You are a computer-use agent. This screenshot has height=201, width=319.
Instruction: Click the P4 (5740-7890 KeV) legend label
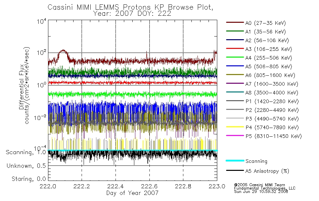tap(272, 128)
